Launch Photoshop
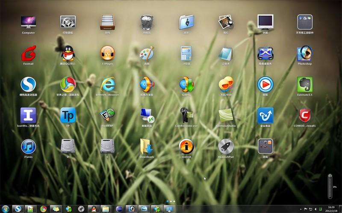Image resolution: width=342 pixels, height=213 pixels. 305,53
